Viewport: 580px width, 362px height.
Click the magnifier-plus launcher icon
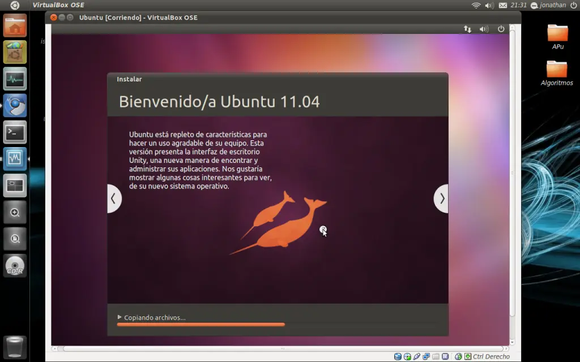15,212
